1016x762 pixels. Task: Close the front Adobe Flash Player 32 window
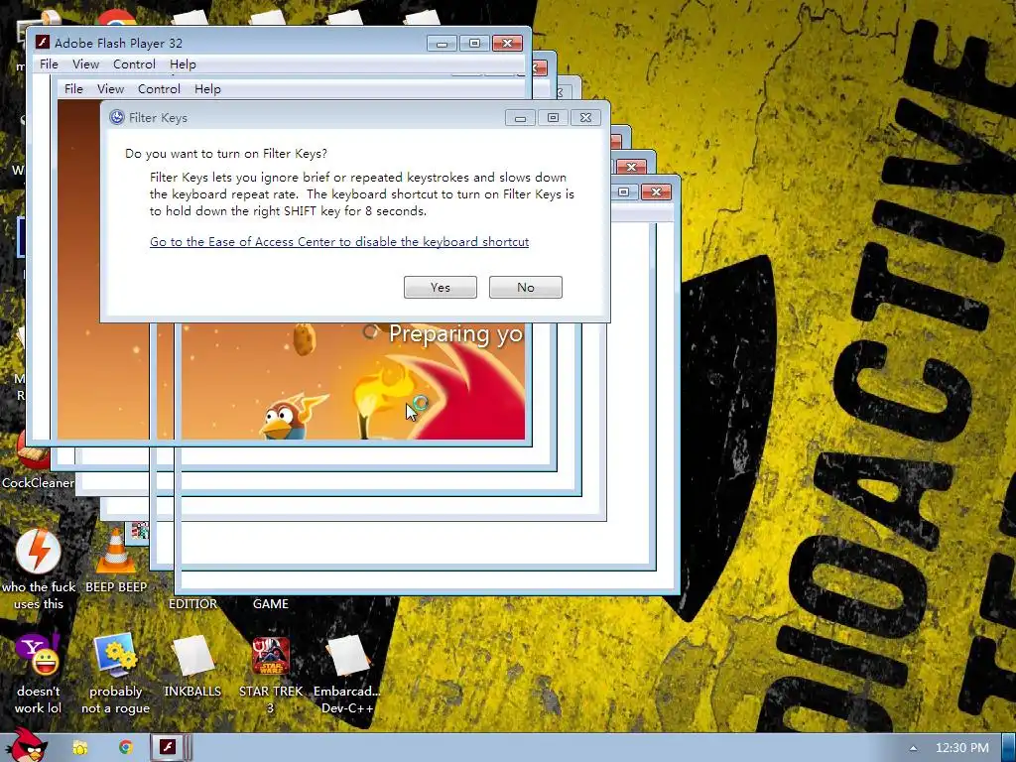click(507, 43)
